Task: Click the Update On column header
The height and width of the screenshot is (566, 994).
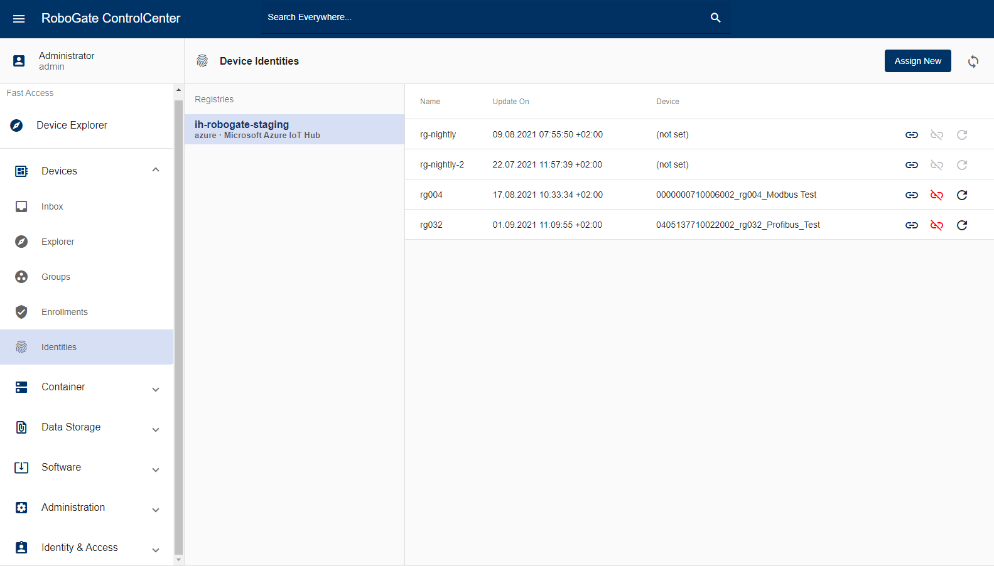Action: [511, 102]
